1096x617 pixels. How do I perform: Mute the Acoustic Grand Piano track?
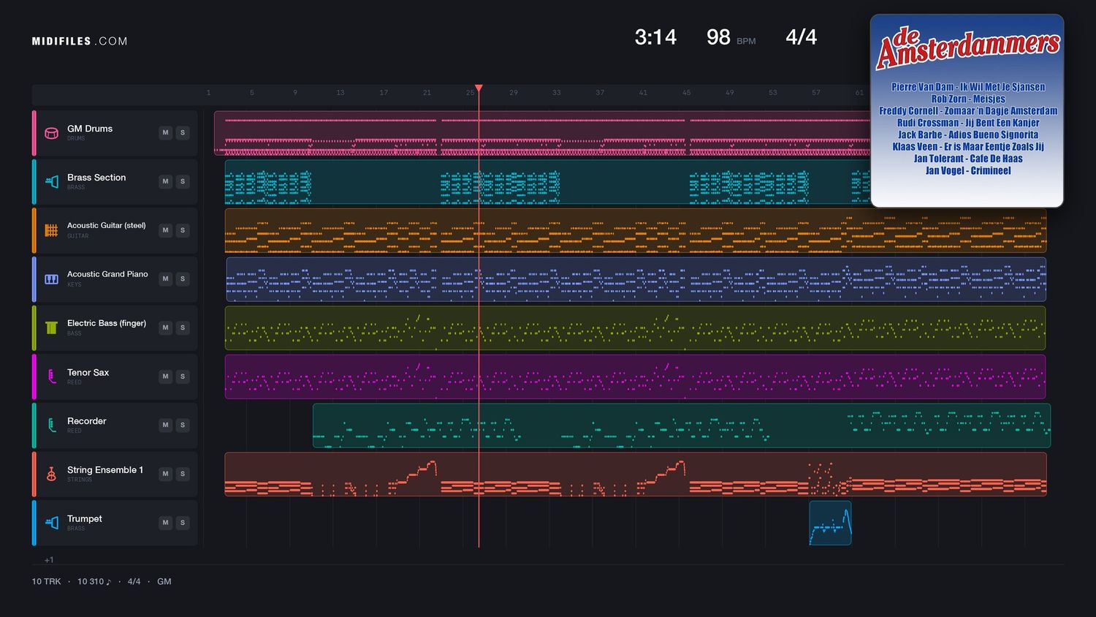tap(166, 279)
